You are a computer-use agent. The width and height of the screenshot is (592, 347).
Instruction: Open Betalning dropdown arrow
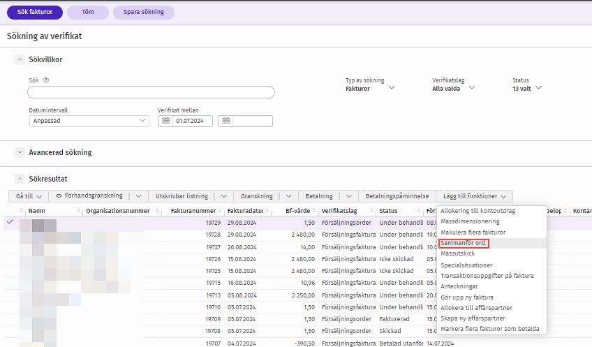tap(349, 196)
